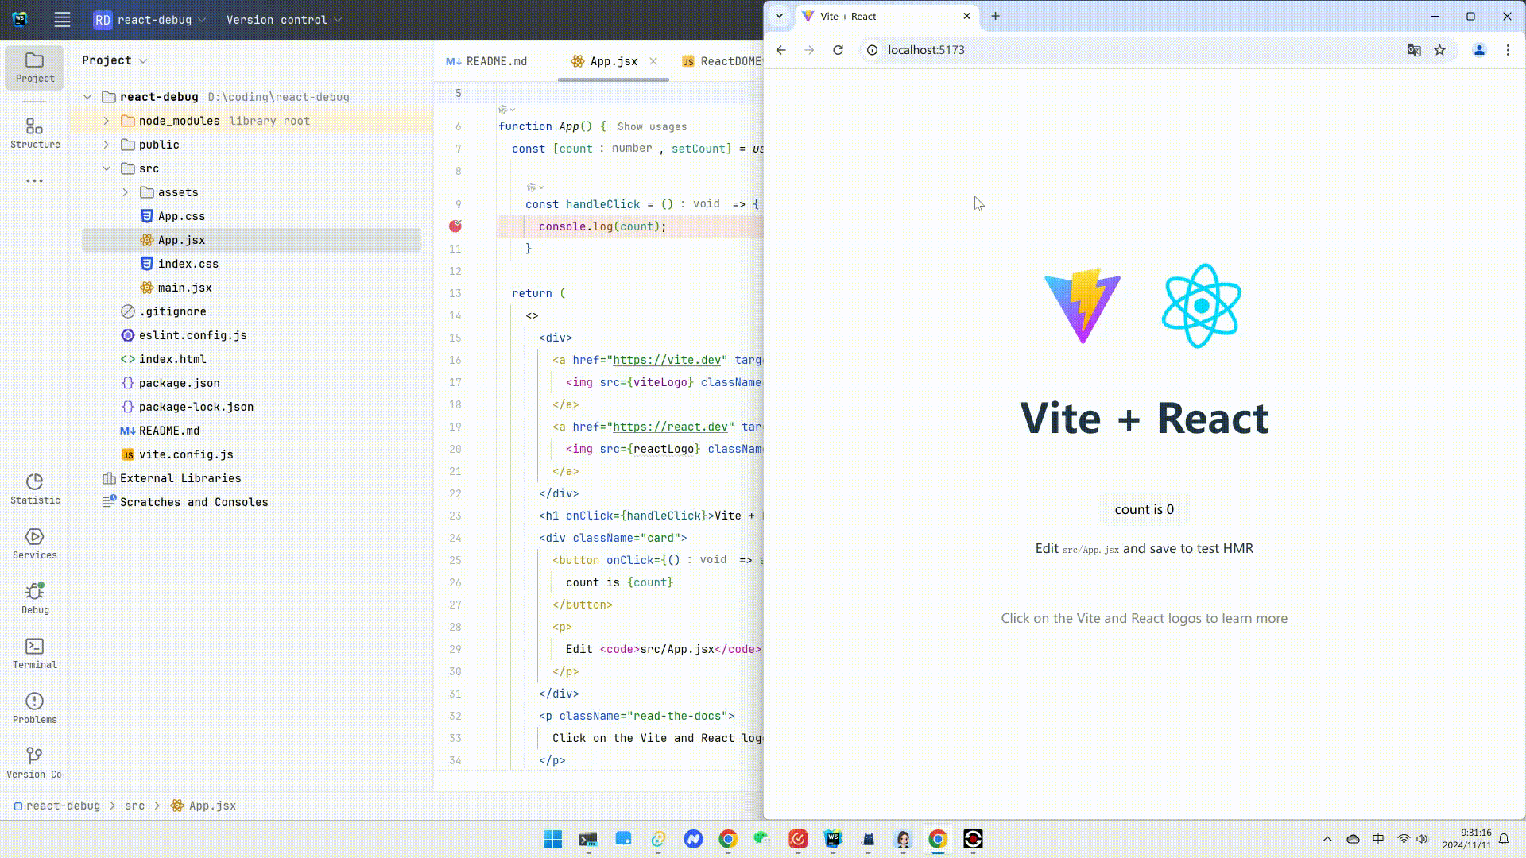Reload the localhost page in Chrome
Image resolution: width=1526 pixels, height=858 pixels.
[x=838, y=50]
